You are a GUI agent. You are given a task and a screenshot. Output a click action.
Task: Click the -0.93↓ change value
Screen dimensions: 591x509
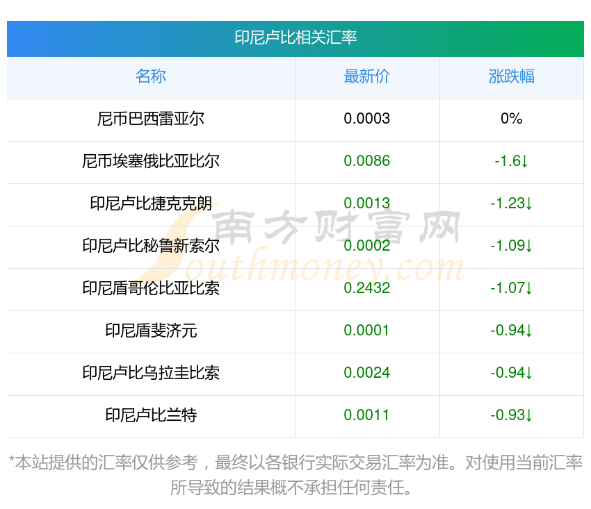pyautogui.click(x=512, y=415)
